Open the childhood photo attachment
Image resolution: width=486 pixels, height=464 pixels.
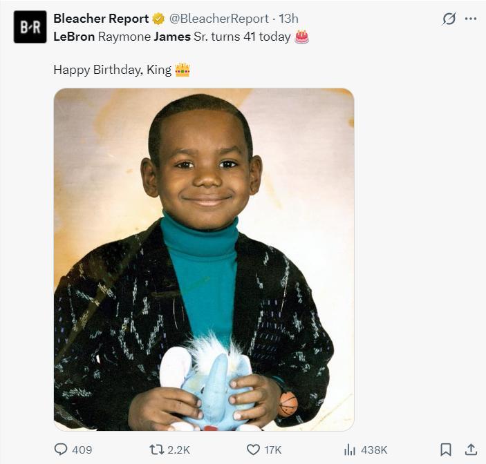tap(204, 259)
